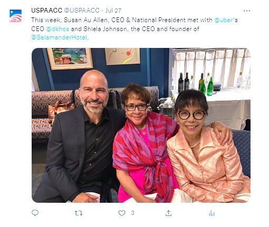Click the @USPAACC handle
Screen dimensions: 269x227
point(82,11)
